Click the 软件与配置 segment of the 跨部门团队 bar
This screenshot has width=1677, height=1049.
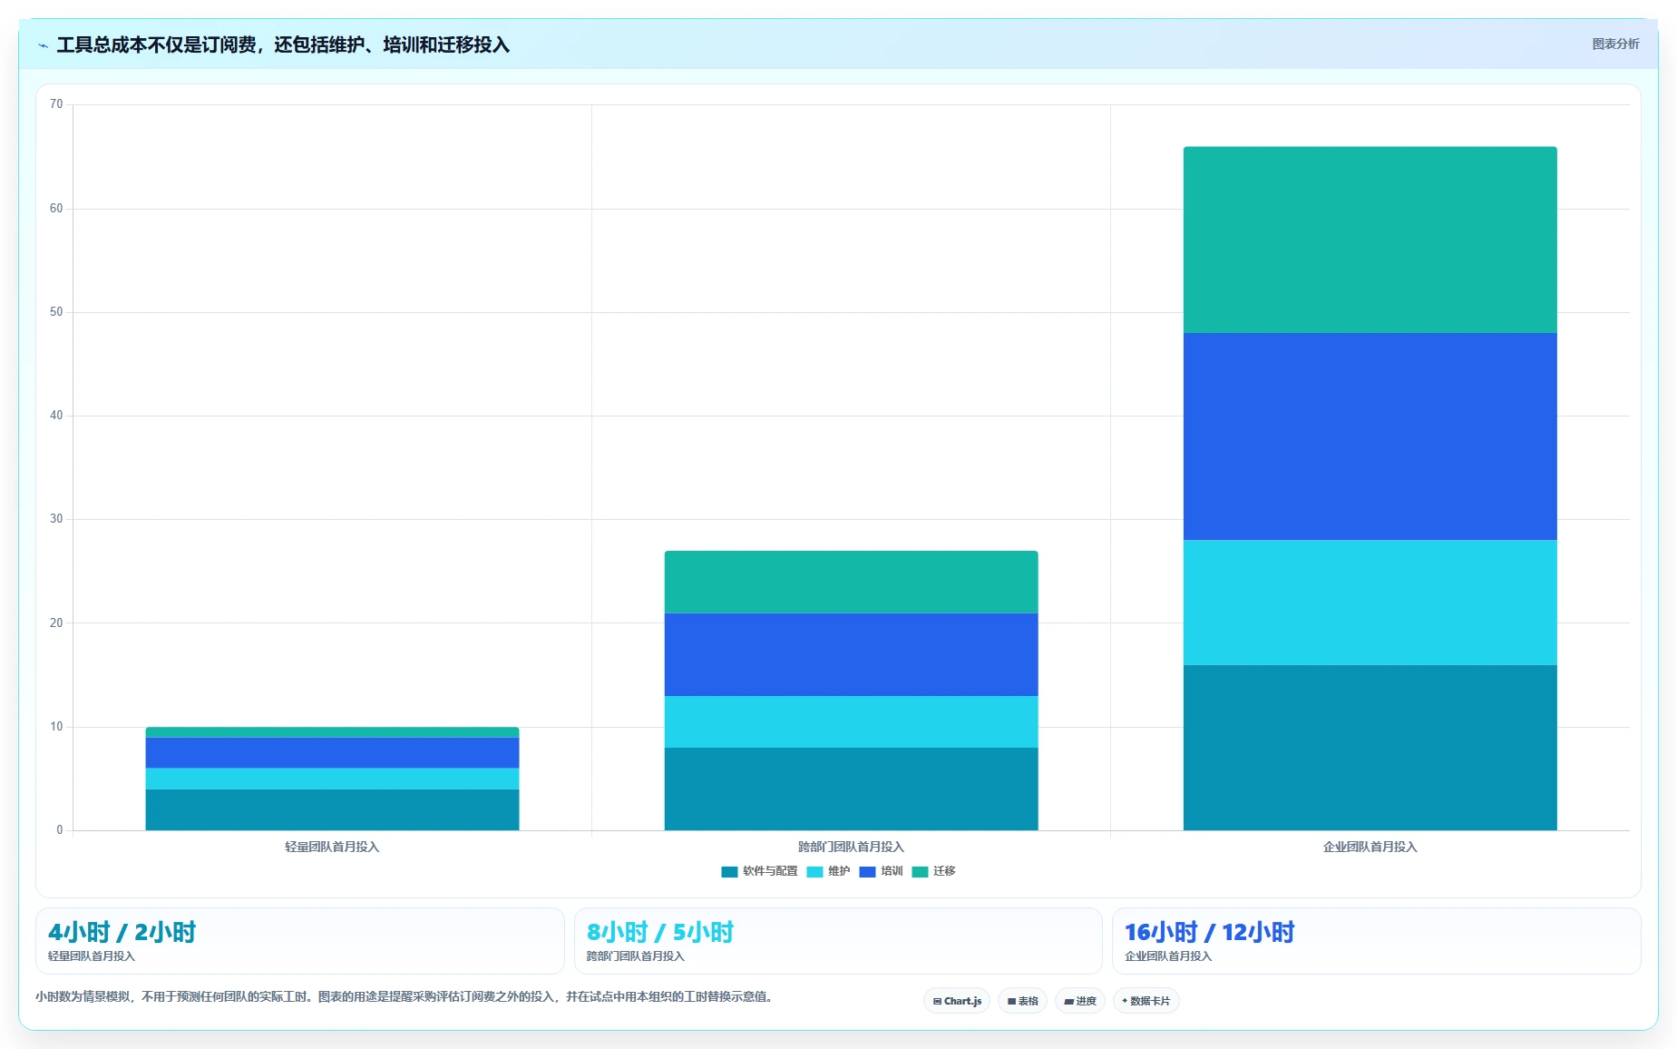(851, 789)
